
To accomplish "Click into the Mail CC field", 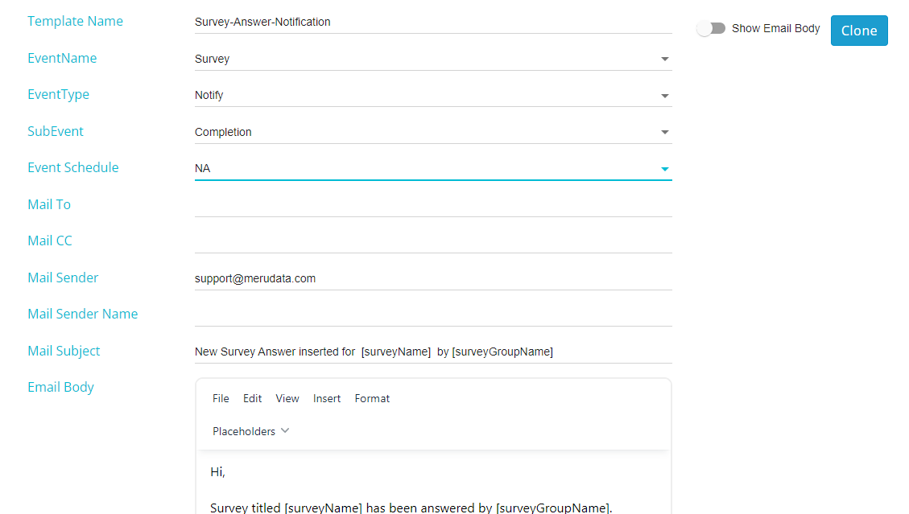I will (433, 241).
